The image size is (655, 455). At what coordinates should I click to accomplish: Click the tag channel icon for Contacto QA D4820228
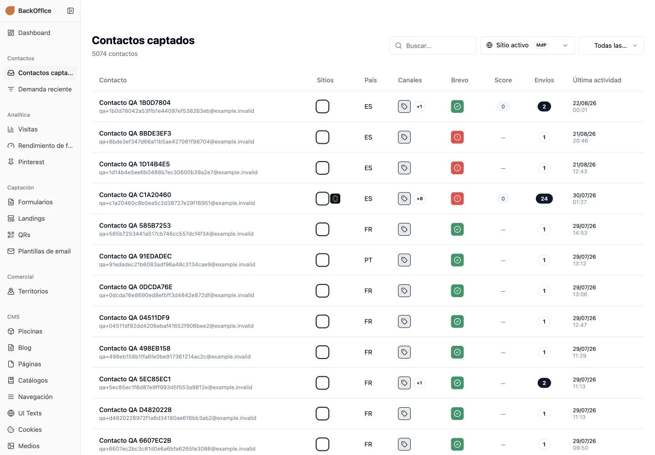[x=404, y=414]
